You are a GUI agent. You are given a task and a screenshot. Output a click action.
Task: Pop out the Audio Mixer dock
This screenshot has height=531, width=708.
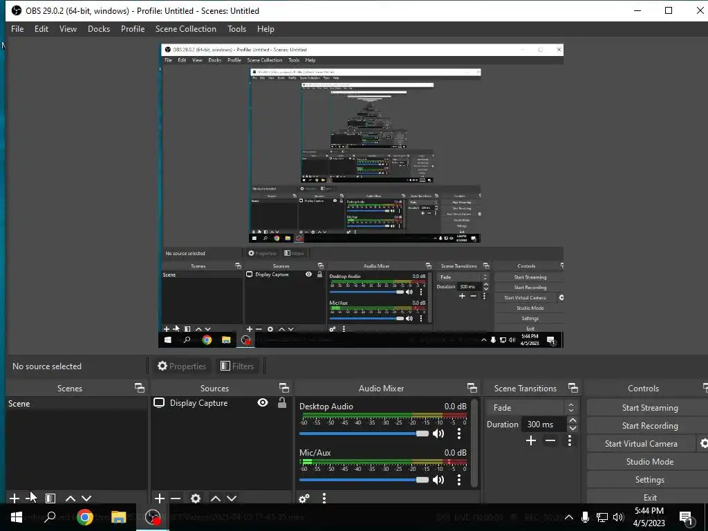click(472, 388)
